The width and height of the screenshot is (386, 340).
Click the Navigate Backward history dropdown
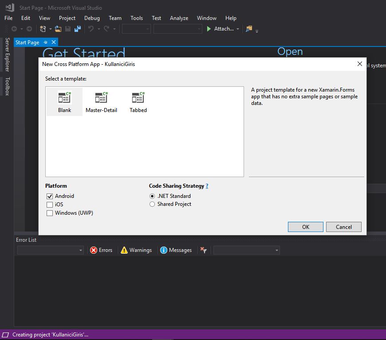point(22,29)
